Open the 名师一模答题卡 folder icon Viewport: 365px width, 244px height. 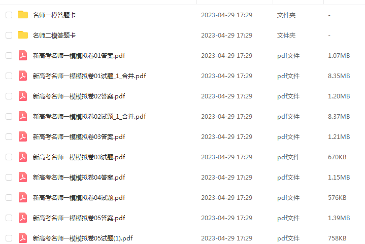click(23, 15)
